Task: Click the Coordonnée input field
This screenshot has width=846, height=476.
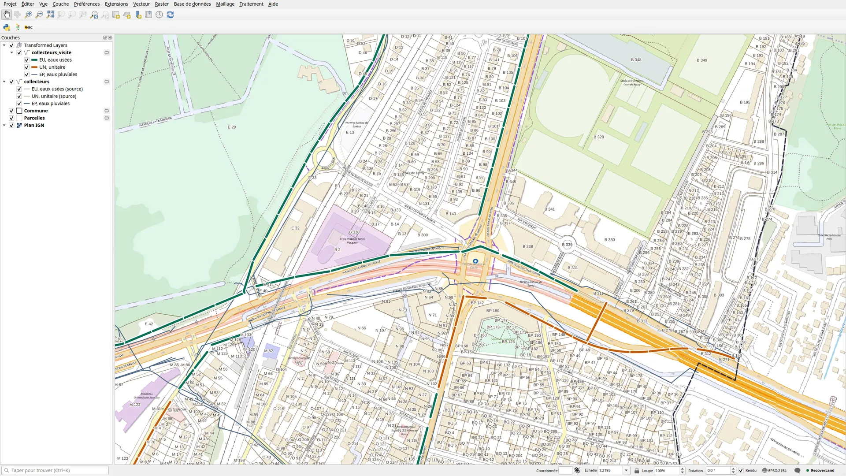Action: [566, 470]
